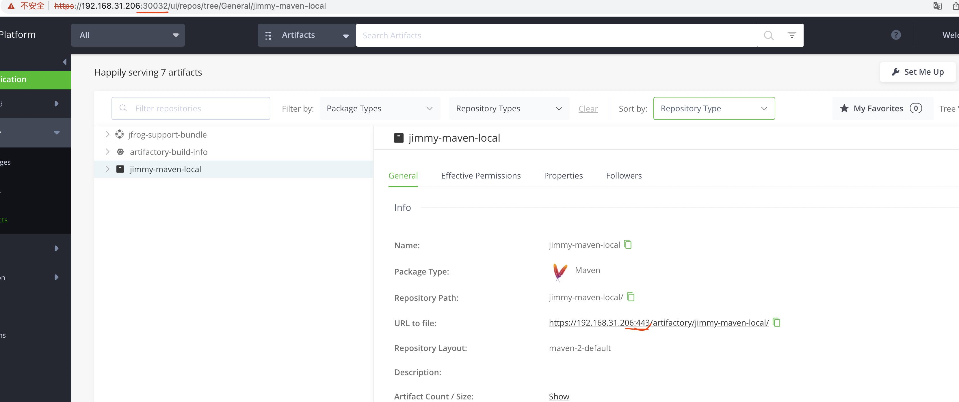
Task: Expand the jimmy-maven-local tree node
Action: tap(107, 169)
